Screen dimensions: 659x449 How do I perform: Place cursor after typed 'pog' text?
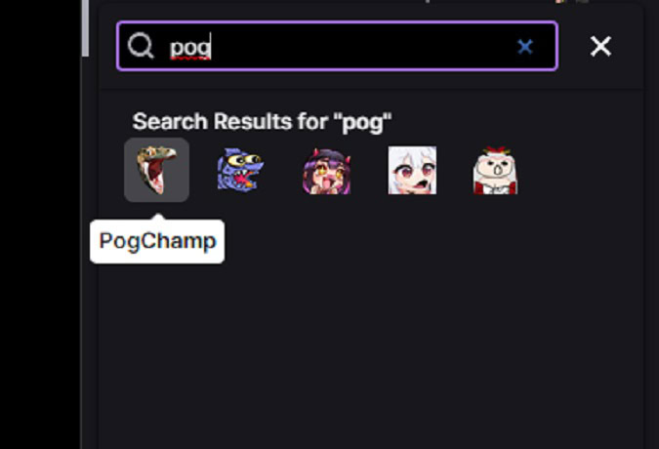point(213,46)
